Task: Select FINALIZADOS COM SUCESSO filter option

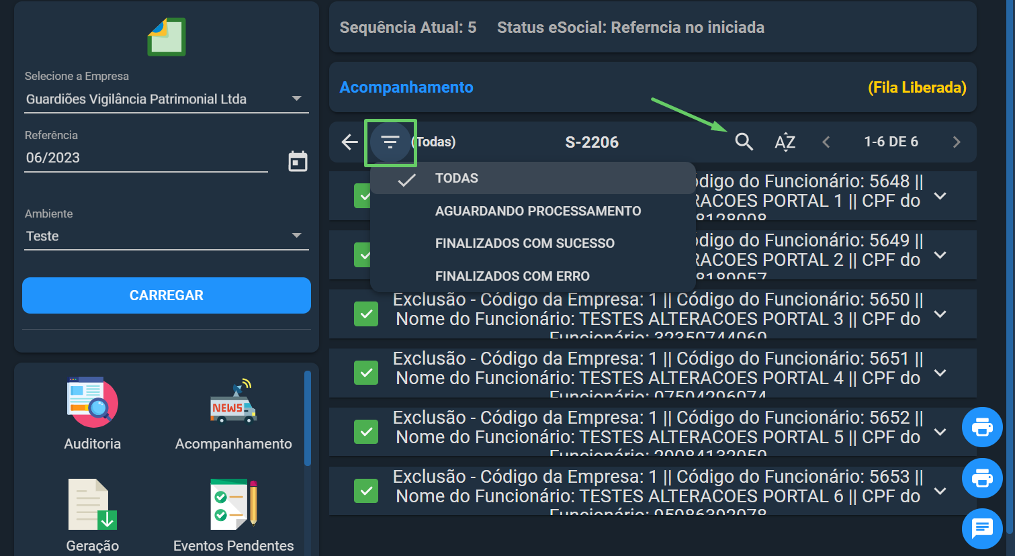Action: pos(533,243)
